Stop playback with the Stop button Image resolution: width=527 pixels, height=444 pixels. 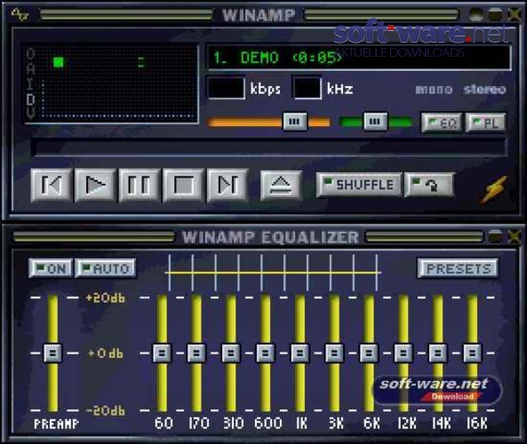(x=183, y=185)
